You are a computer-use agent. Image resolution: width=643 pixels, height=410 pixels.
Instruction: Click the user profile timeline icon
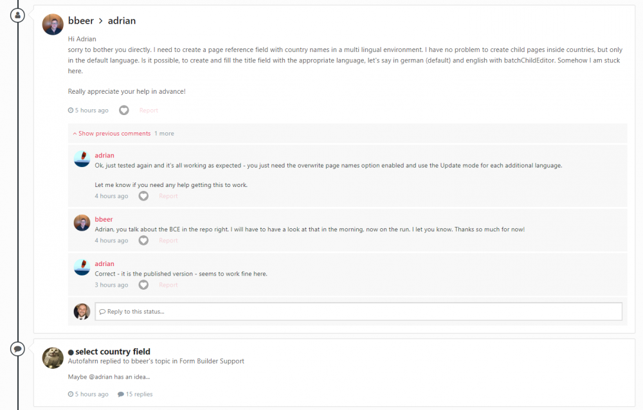click(17, 15)
